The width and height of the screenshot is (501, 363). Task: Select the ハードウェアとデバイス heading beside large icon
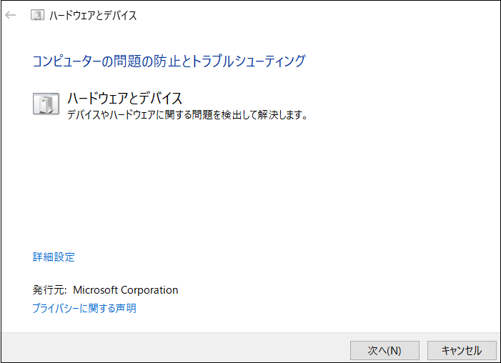tap(125, 98)
